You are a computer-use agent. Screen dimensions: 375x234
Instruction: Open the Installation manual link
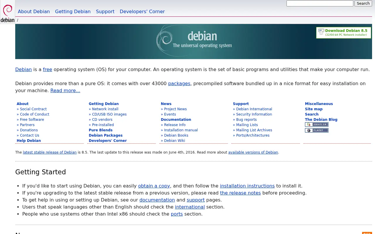[x=181, y=130]
